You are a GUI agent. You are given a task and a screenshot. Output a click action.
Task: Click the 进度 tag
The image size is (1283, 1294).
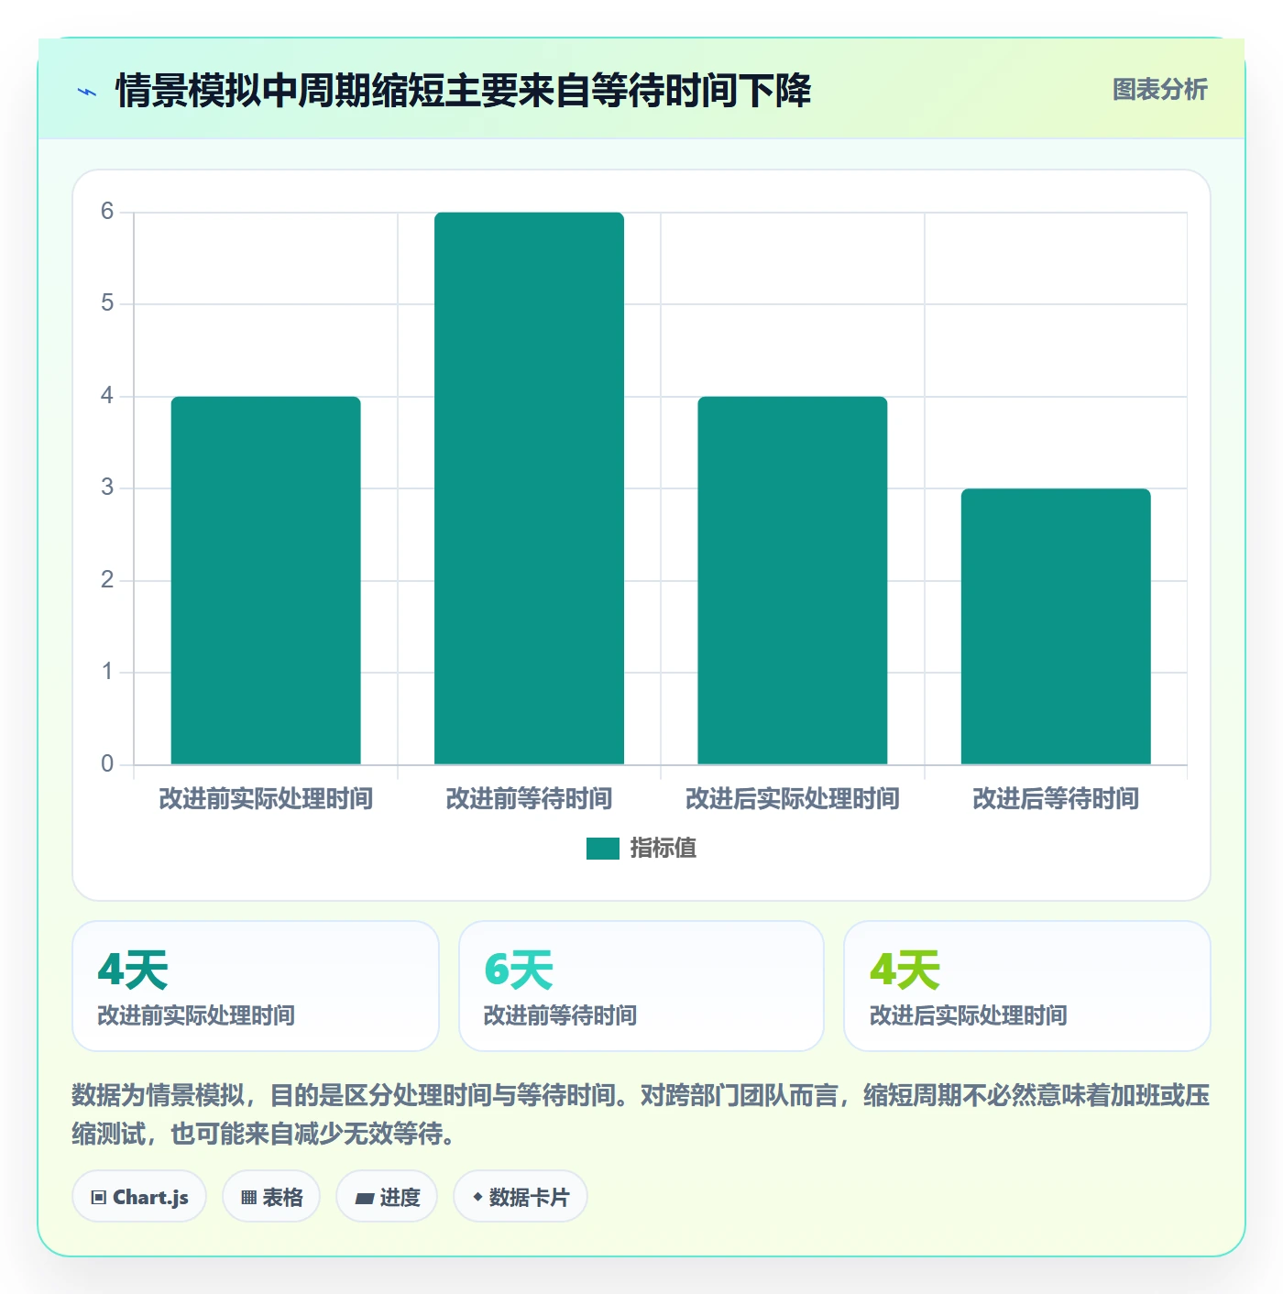387,1197
